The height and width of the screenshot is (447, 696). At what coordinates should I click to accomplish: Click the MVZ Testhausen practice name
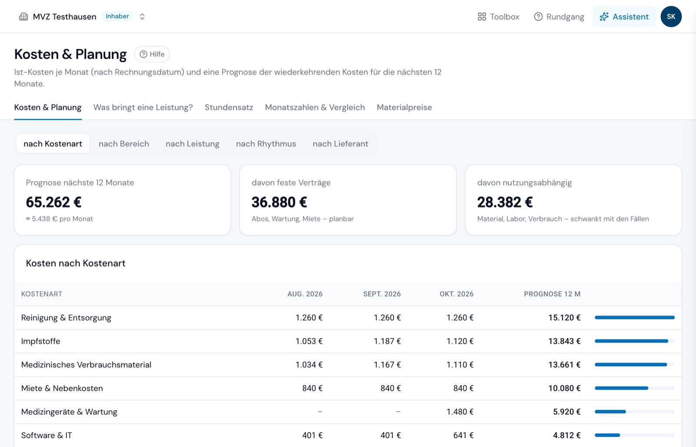[65, 17]
